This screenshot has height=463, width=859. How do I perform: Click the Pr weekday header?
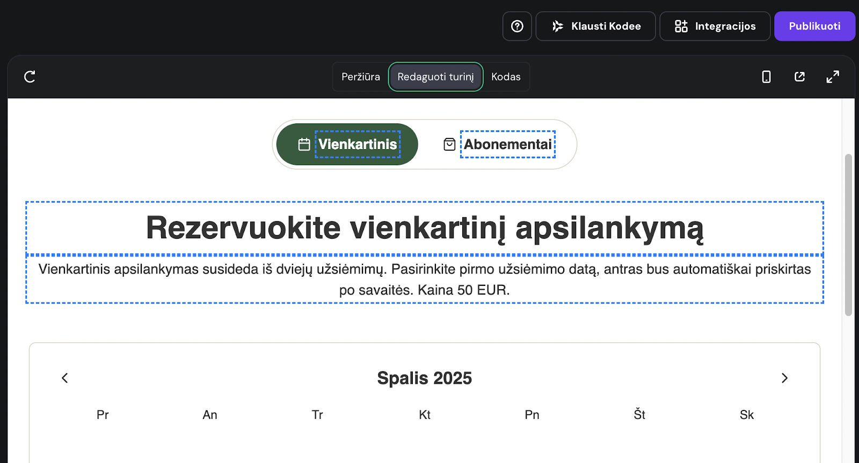coord(103,415)
